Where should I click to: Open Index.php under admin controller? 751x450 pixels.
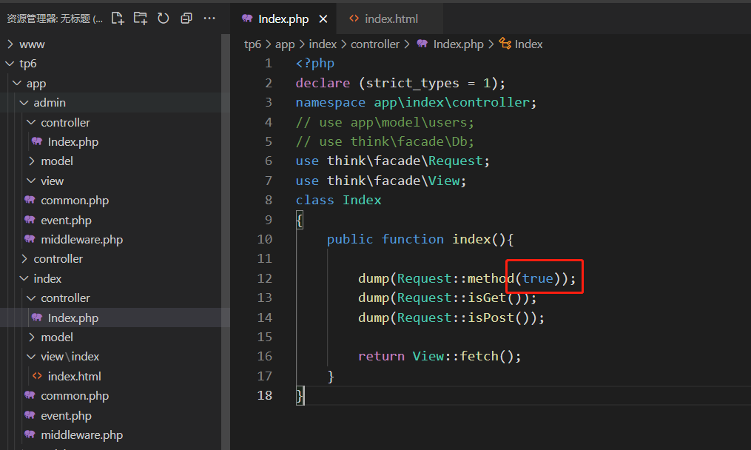point(115,142)
